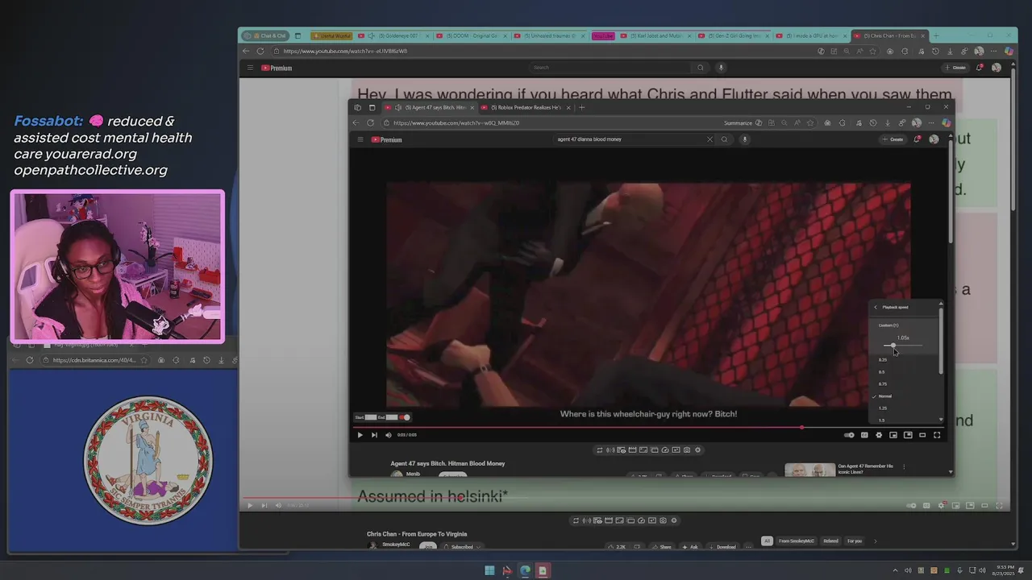Open Windows Start menu
Image resolution: width=1032 pixels, height=580 pixels.
tap(489, 571)
